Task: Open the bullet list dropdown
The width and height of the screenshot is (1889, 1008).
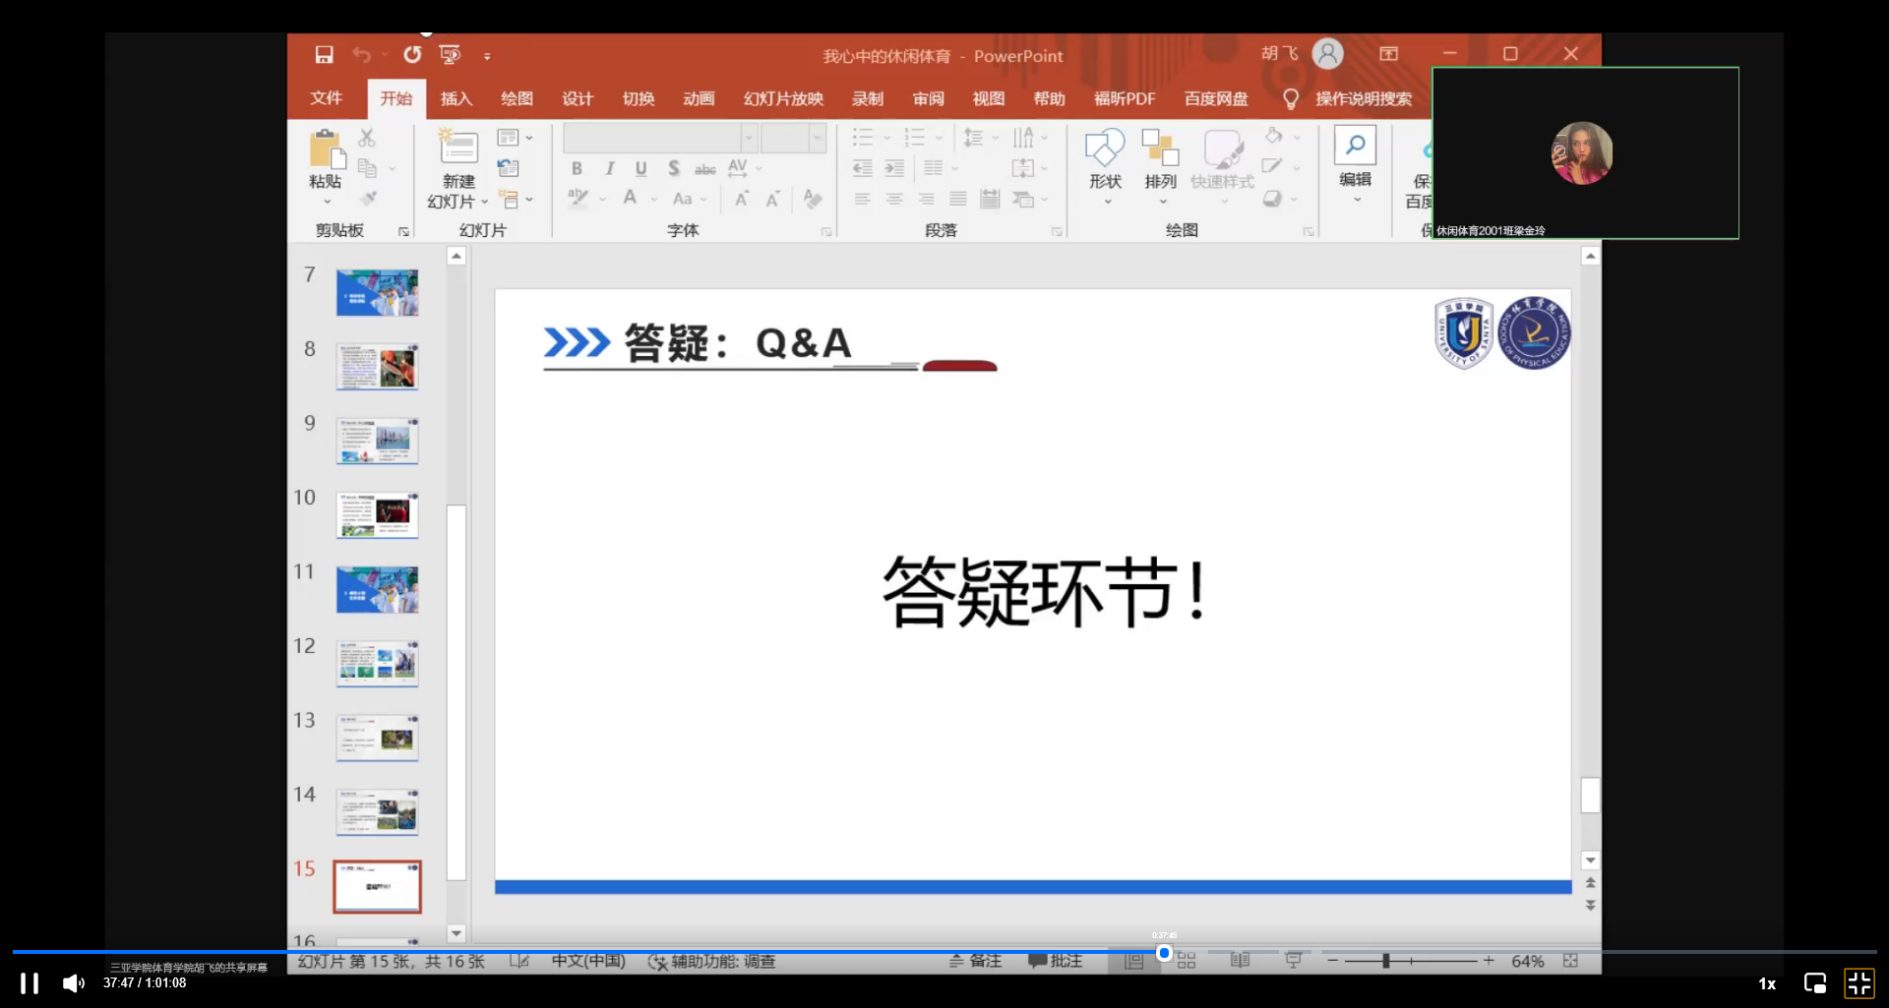Action: pos(886,138)
